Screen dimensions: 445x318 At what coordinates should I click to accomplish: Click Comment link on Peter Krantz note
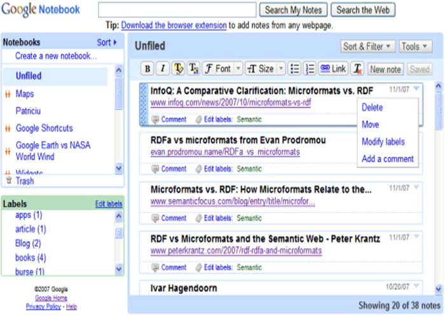[x=174, y=268]
